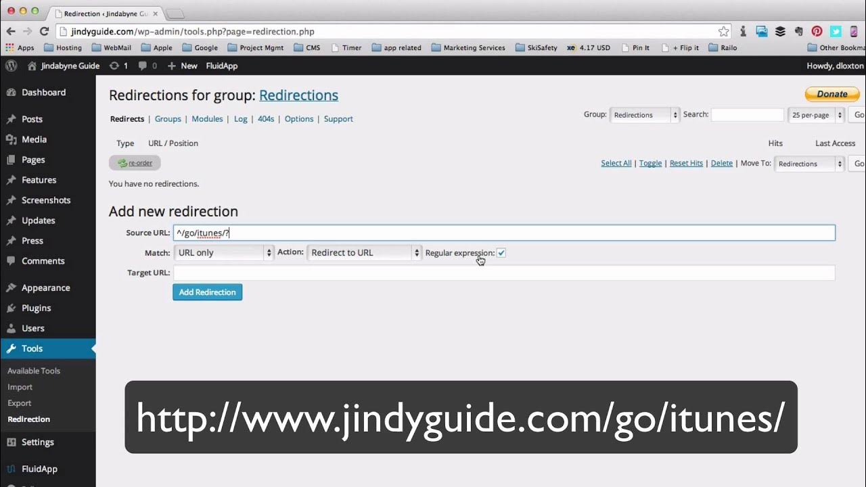This screenshot has height=487, width=866.
Task: Open the Action dropdown Redirect to URL
Action: tap(364, 252)
